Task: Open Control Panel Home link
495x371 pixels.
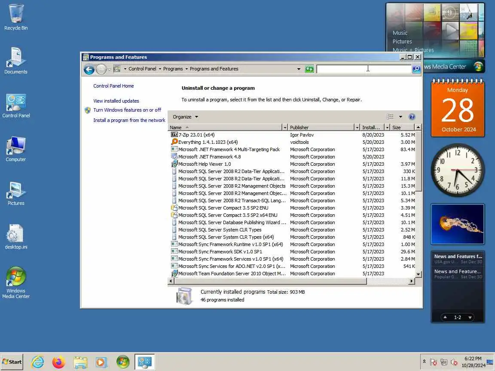Action: pos(113,86)
